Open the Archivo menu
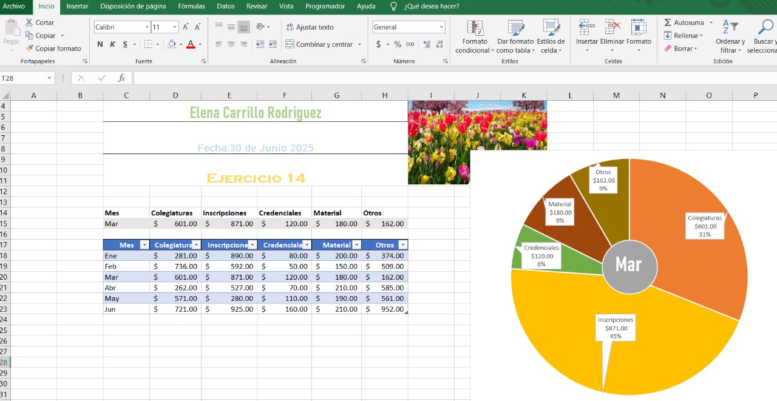 tap(14, 6)
